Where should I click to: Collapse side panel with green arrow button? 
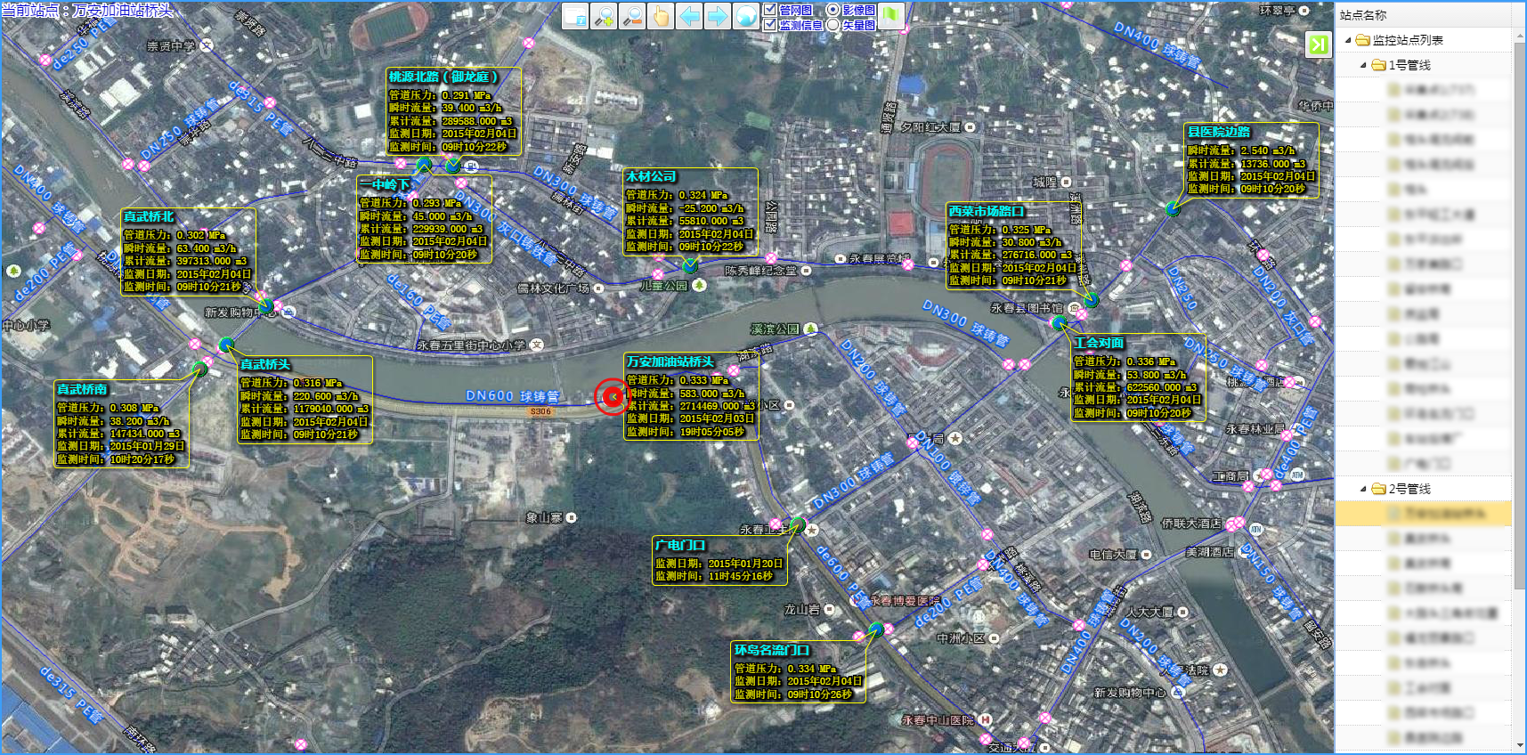1318,44
